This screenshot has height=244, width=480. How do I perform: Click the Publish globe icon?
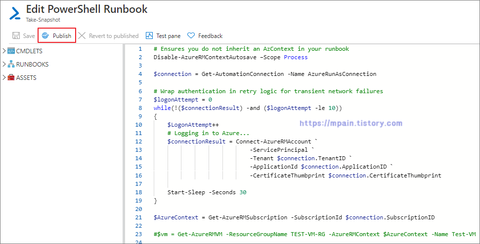45,35
